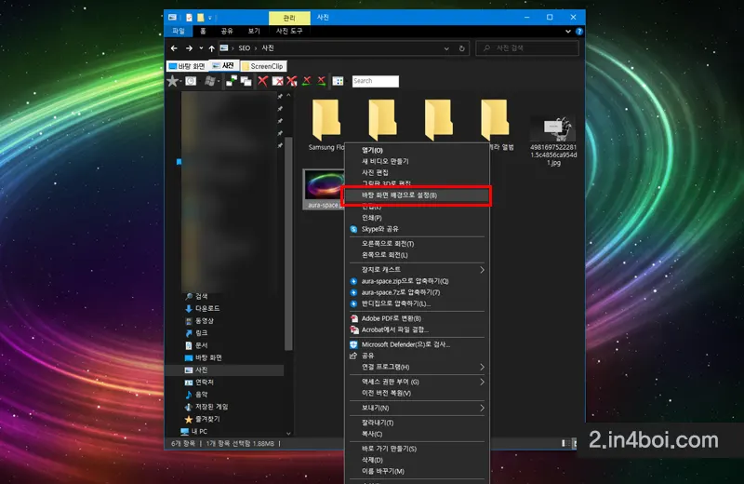
Task: Choose 오른쪽으로 회전(T) menu item
Action: pyautogui.click(x=417, y=244)
